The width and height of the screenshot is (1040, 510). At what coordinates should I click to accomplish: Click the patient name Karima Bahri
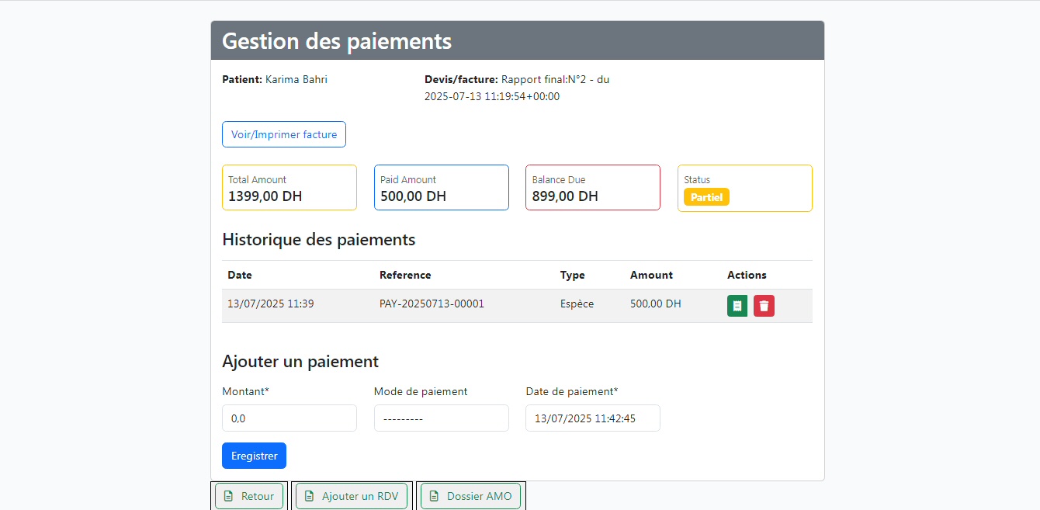(x=296, y=79)
